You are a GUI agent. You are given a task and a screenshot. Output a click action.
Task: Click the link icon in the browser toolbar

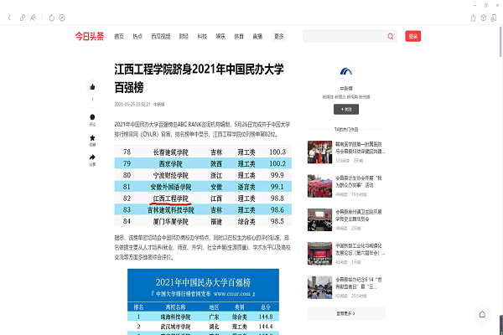(23, 18)
